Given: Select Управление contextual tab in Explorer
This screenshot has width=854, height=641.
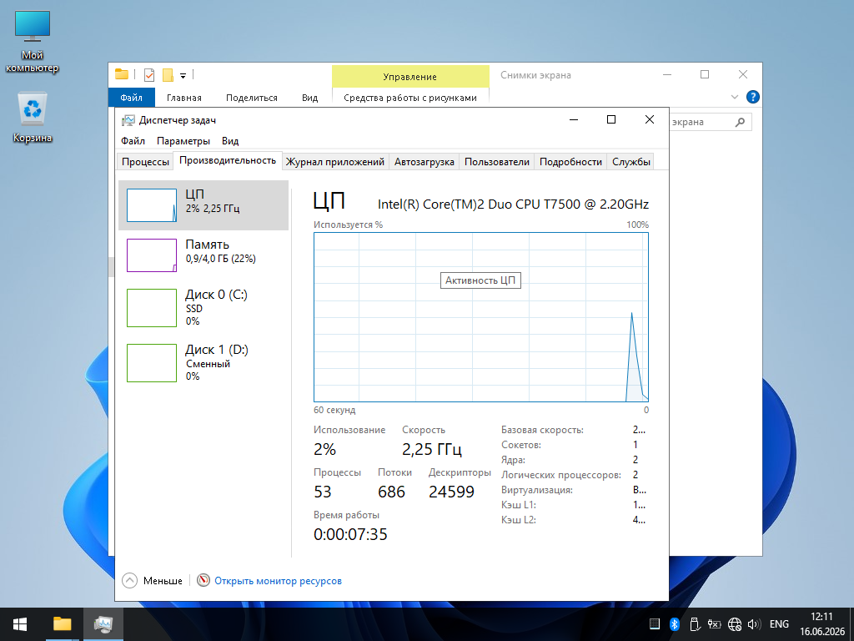Looking at the screenshot, I should 410,76.
